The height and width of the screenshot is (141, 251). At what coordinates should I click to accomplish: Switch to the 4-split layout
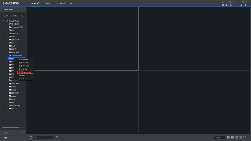pyautogui.click(x=228, y=137)
